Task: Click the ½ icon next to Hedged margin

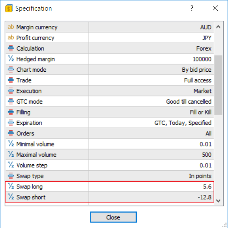Action: coord(11,59)
